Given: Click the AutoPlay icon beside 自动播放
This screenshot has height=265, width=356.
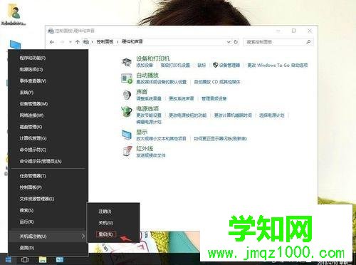Looking at the screenshot, I should tap(127, 78).
